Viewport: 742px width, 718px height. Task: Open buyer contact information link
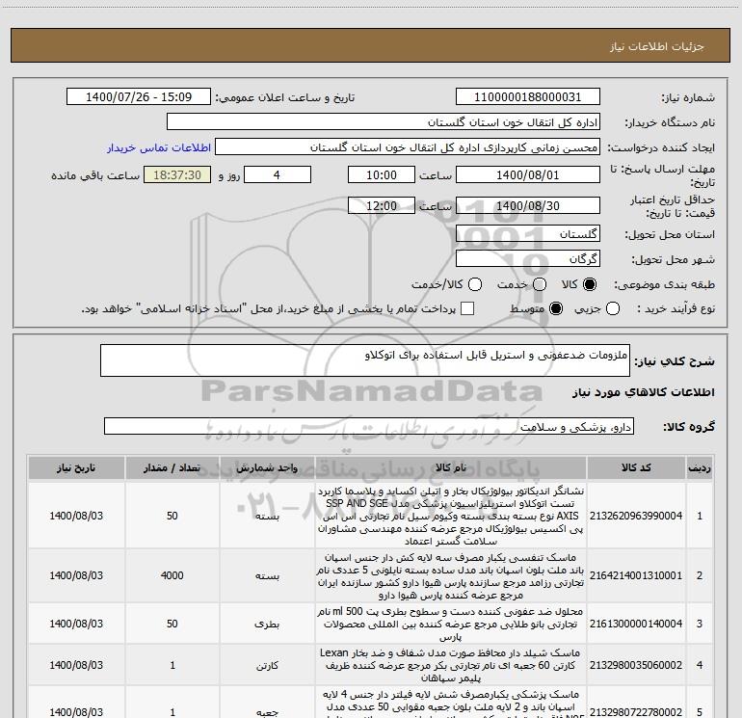pos(159,147)
